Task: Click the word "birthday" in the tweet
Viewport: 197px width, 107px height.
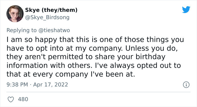Action: point(150,57)
